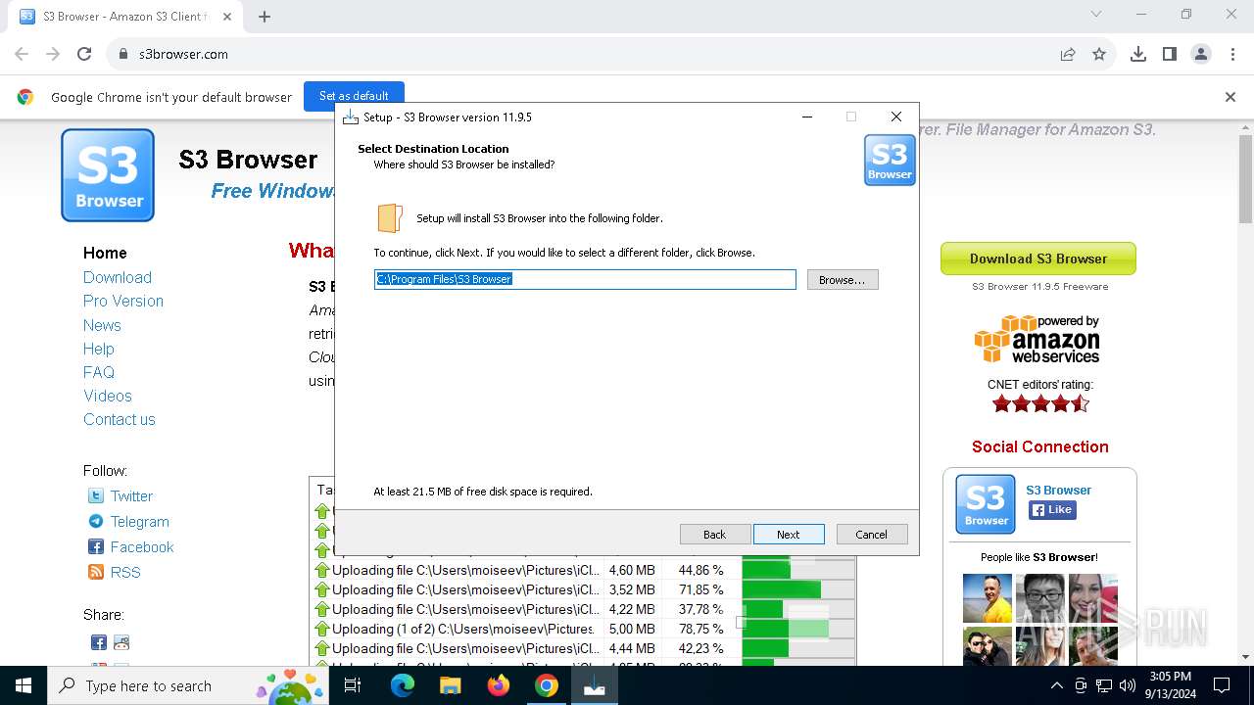Open the Twitter follow link

click(131, 496)
